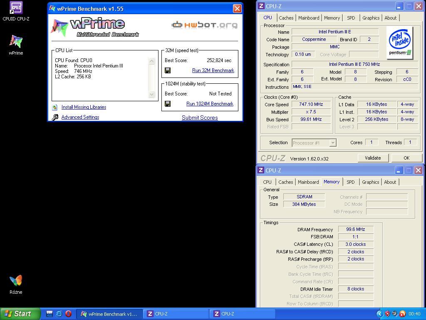Click the floppy save icon for the 32M score
The width and height of the screenshot is (426, 320).
coord(168,70)
